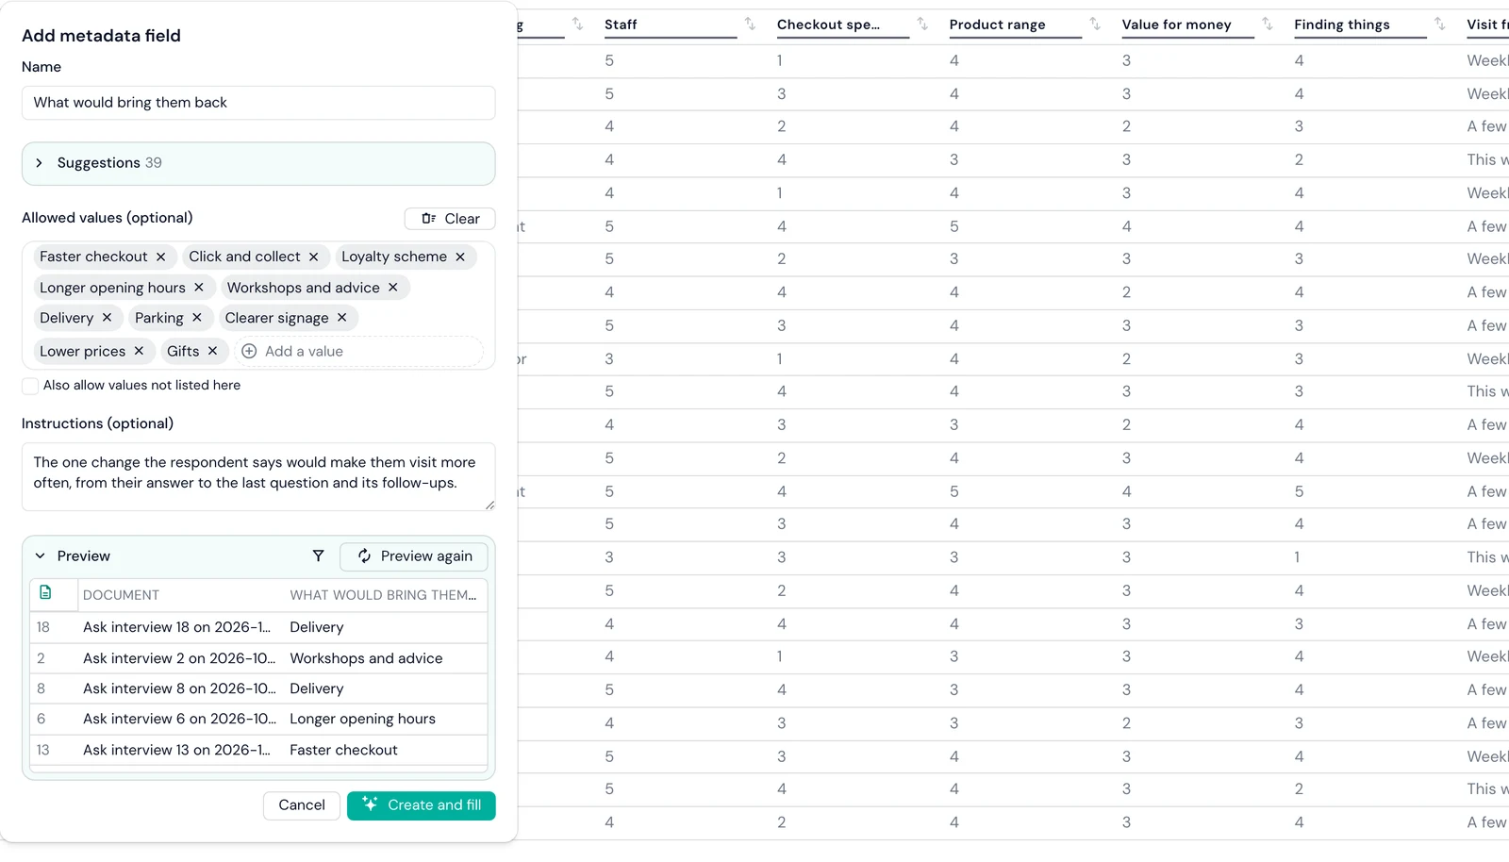Sort by the Checkout speed column
This screenshot has height=862, width=1509.
pyautogui.click(x=922, y=24)
